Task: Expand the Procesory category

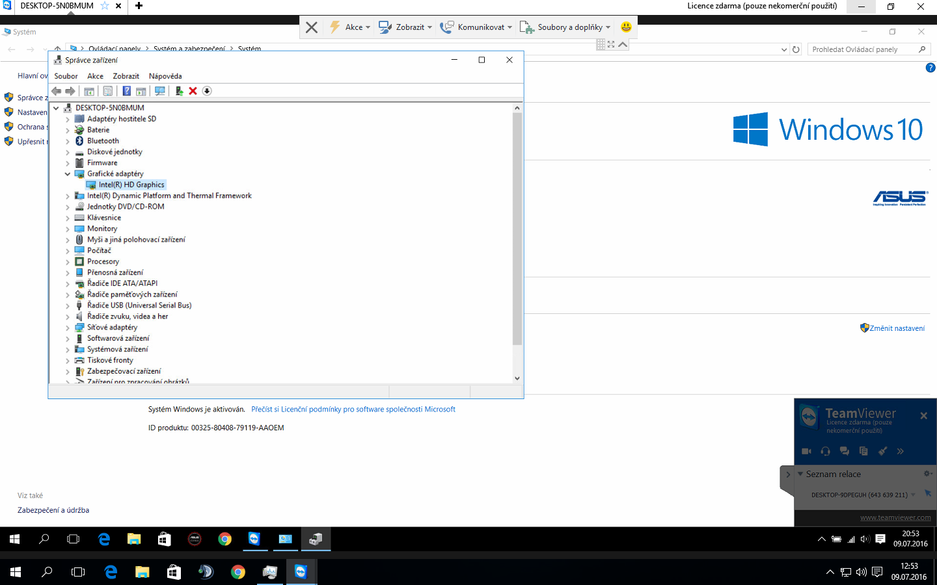Action: 68,262
